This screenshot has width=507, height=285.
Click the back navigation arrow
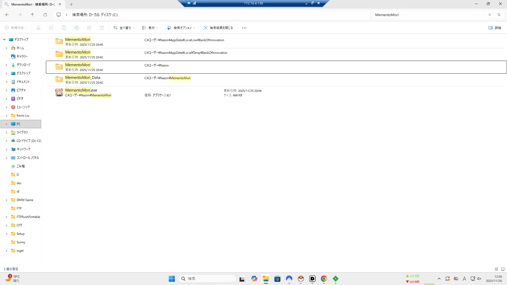pyautogui.click(x=7, y=15)
